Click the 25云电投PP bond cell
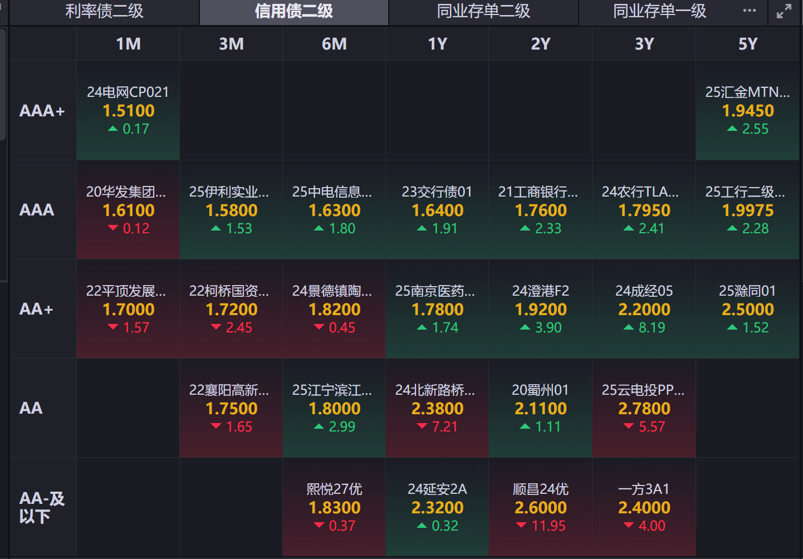 (x=644, y=408)
